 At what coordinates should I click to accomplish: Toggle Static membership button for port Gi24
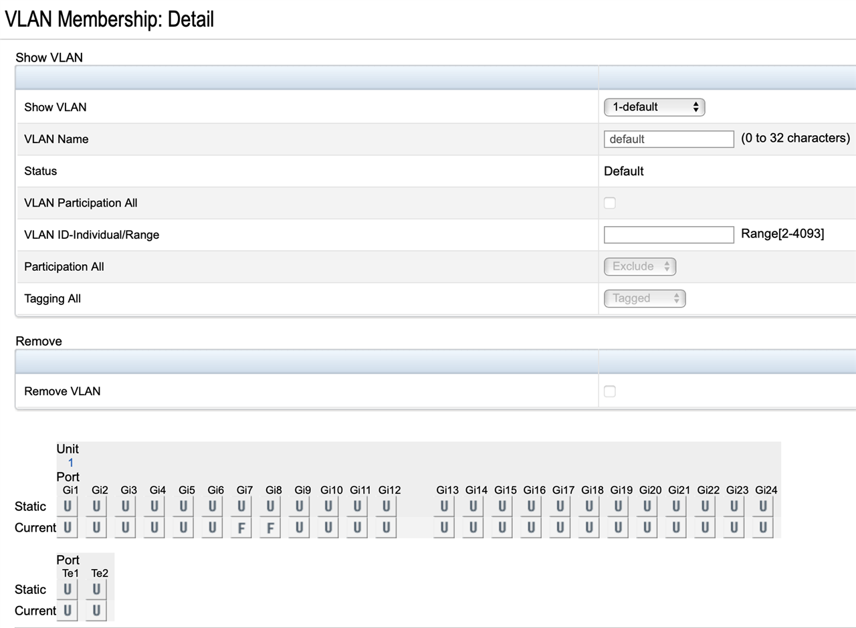763,506
